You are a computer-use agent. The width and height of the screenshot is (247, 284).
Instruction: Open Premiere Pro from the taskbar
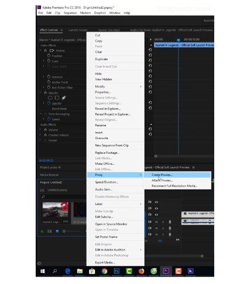point(166,271)
